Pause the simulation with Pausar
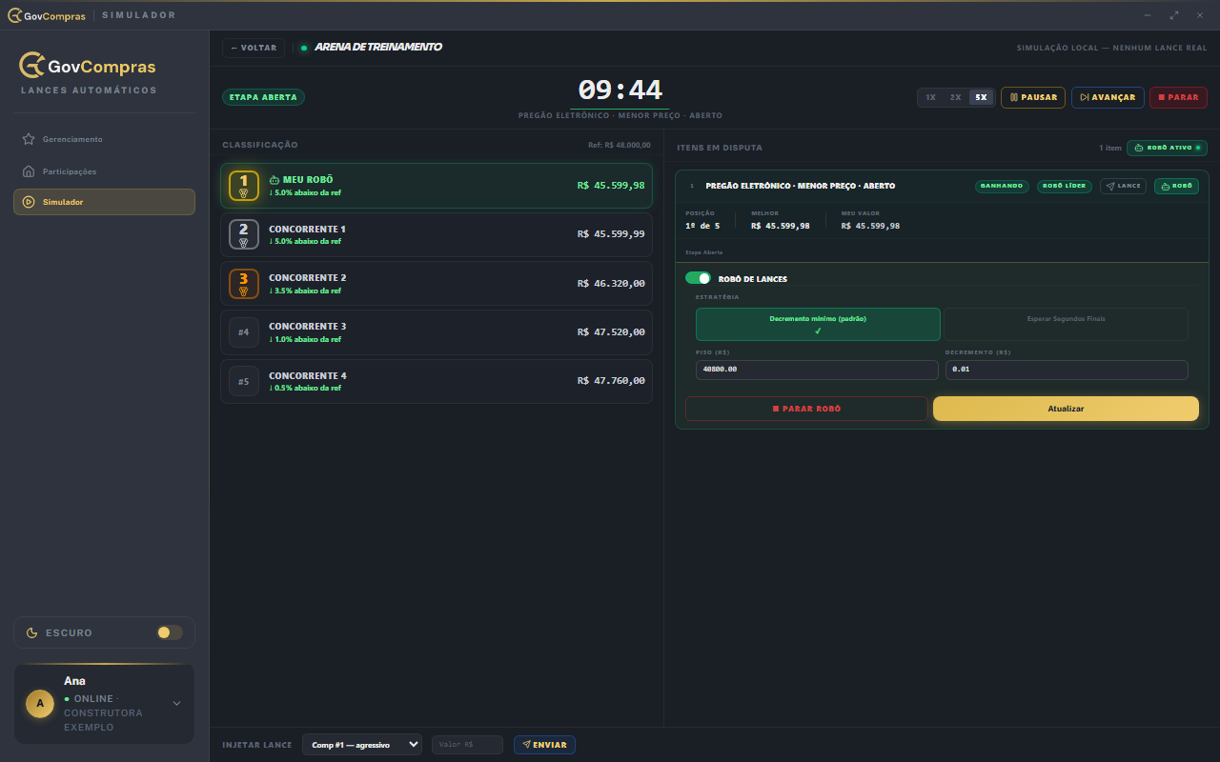The width and height of the screenshot is (1220, 762). [1033, 97]
